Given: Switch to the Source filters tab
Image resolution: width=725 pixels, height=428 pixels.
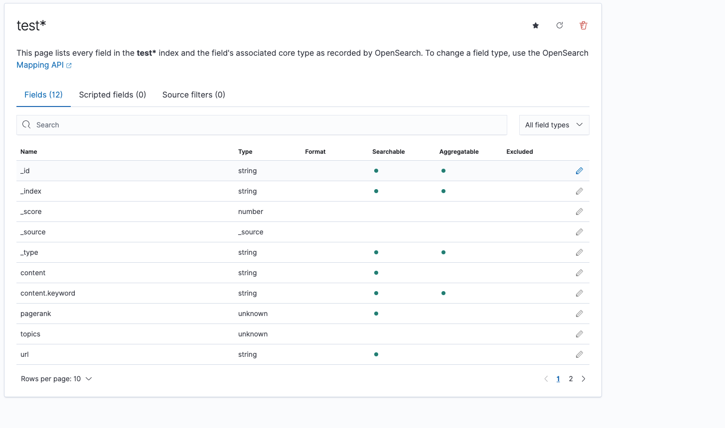Looking at the screenshot, I should pyautogui.click(x=193, y=95).
